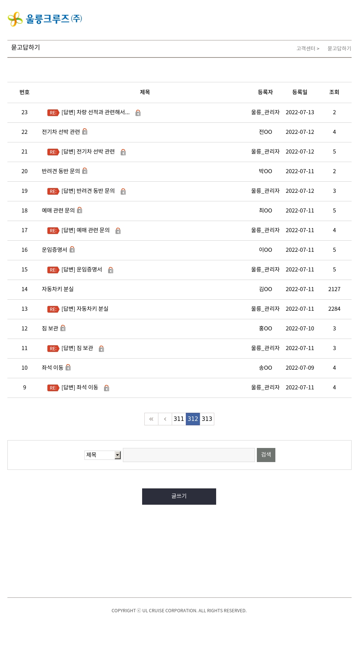Jump to page 313
The width and height of the screenshot is (359, 646).
207,419
